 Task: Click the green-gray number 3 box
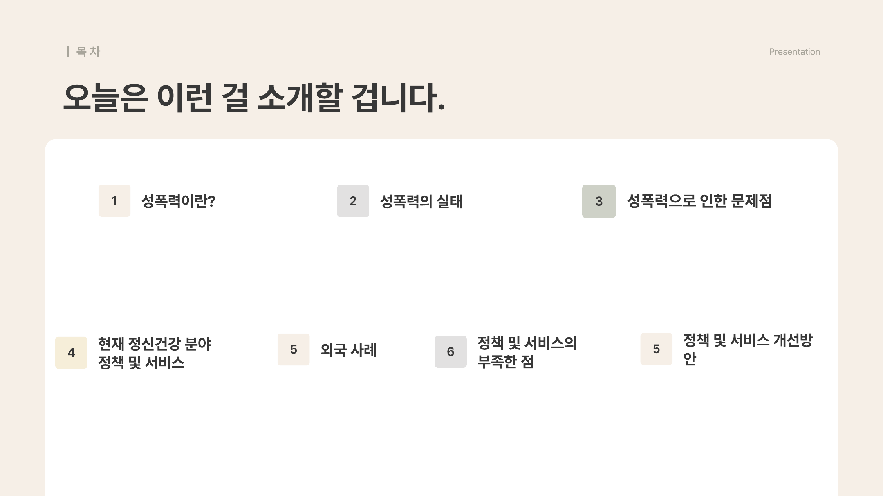pyautogui.click(x=598, y=201)
